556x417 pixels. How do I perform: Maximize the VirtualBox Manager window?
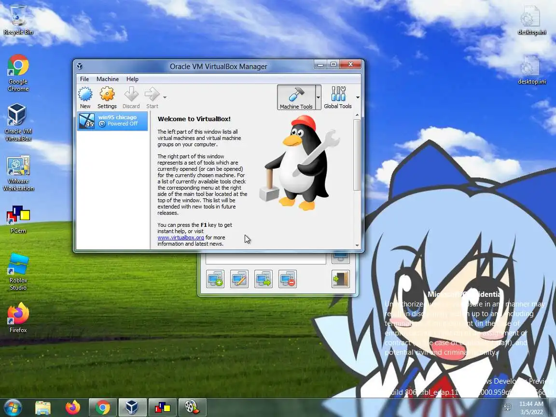pyautogui.click(x=334, y=65)
